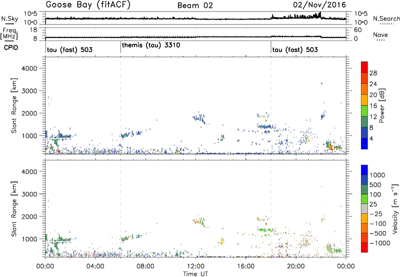The width and height of the screenshot is (400, 277).
Task: Click the 'Power [dB]' color bar label
Action: 382,105
